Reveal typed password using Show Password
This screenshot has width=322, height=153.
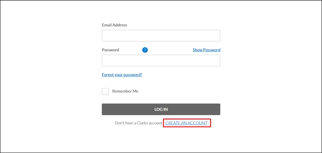coord(206,50)
